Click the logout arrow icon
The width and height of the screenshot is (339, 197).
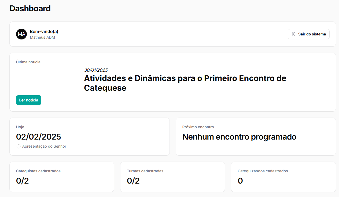click(294, 34)
